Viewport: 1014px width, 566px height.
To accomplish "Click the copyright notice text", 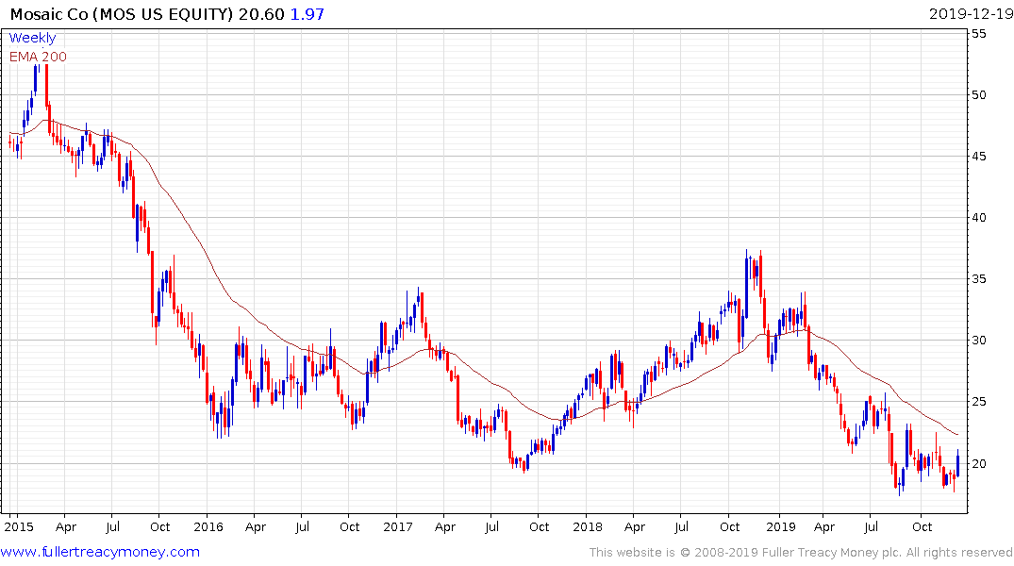I will pos(801,553).
